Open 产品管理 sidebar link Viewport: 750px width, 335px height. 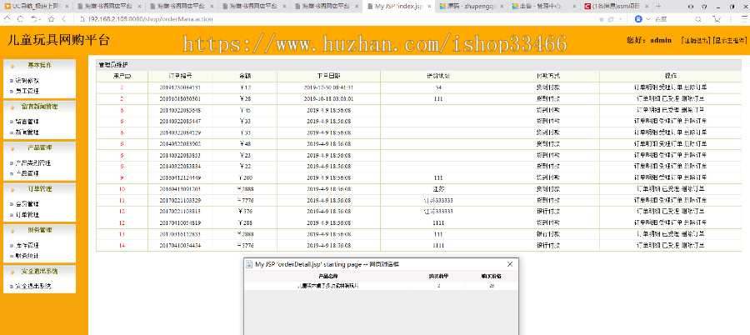tap(27, 173)
